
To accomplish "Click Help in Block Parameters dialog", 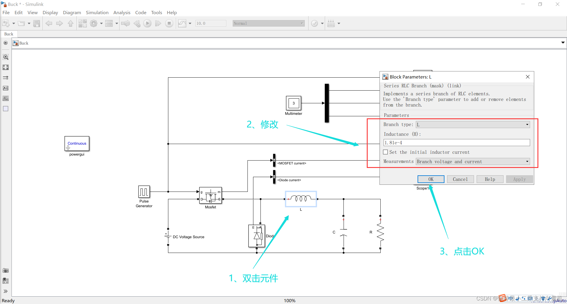I will click(x=490, y=179).
